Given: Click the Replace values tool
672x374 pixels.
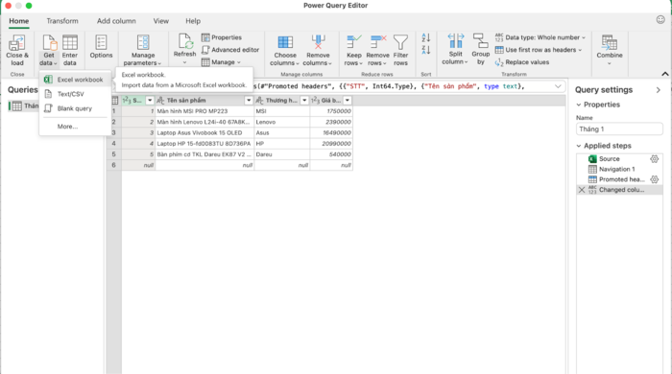Looking at the screenshot, I should [522, 62].
